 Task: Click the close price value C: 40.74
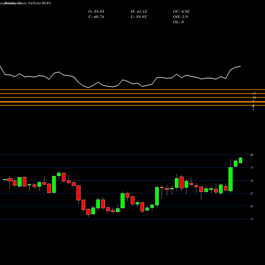[x=96, y=17]
